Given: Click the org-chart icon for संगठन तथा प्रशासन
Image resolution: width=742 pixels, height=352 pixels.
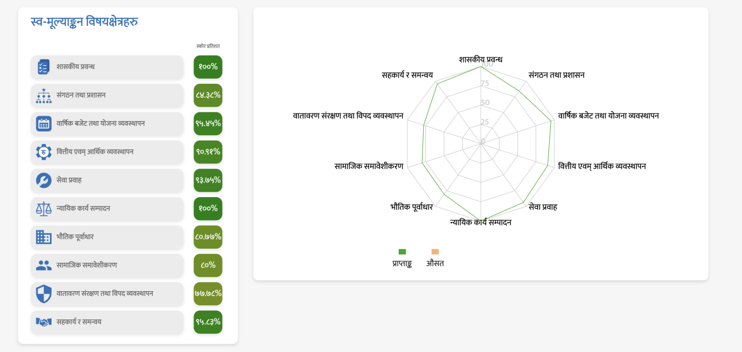Looking at the screenshot, I should point(43,96).
